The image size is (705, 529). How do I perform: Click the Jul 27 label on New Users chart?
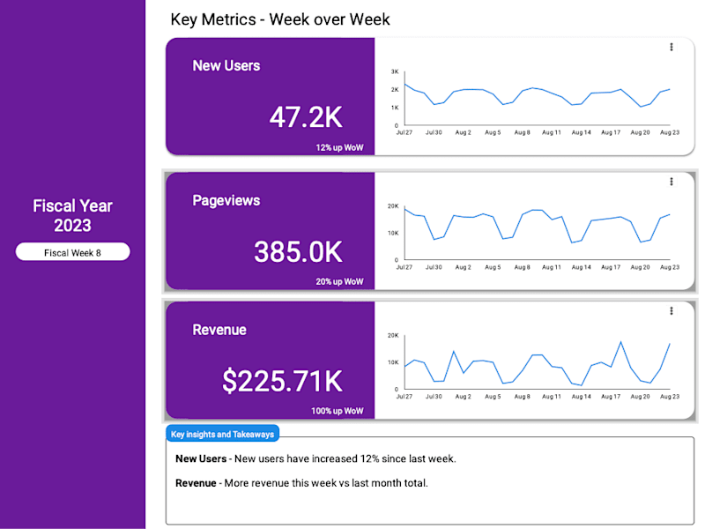pyautogui.click(x=404, y=133)
